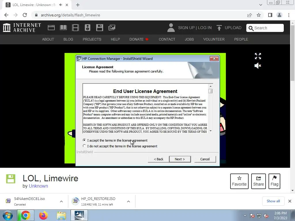Image resolution: width=295 pixels, height=221 pixels.
Task: Click the Internet Archive search field
Action: [265, 28]
